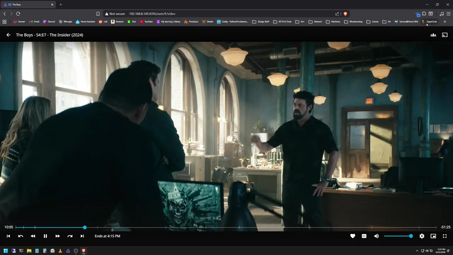Select The Boys browser tab
Screen dimensions: 453x255
(x=28, y=5)
